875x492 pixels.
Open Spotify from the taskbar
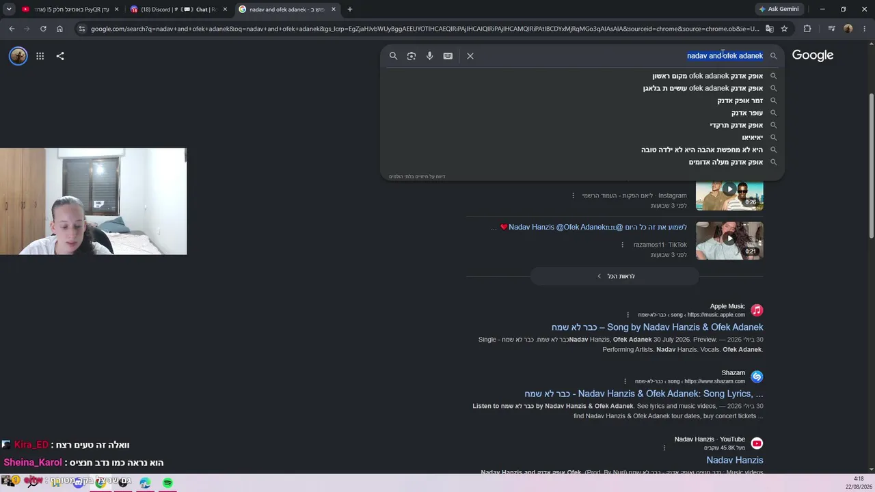tap(167, 483)
